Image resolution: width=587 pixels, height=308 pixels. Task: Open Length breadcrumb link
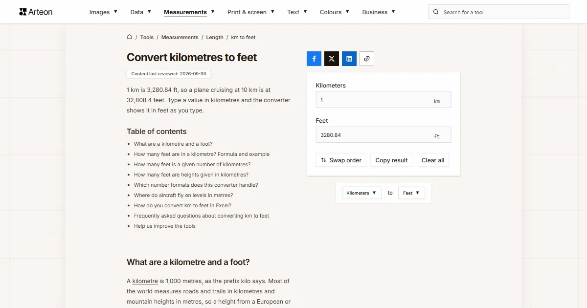(215, 37)
